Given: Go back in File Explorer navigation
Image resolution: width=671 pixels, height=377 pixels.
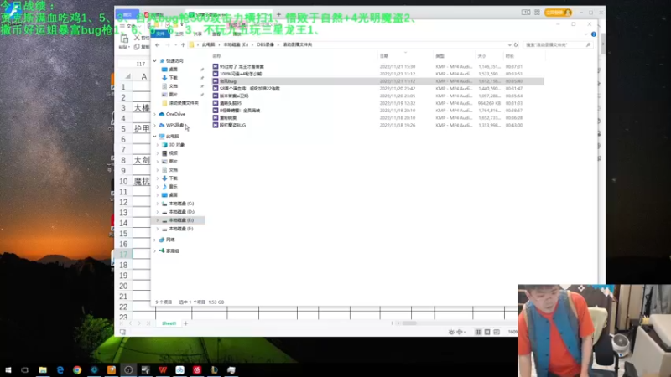Looking at the screenshot, I should 158,45.
